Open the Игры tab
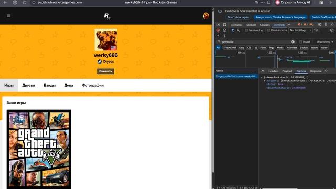Screen dimensions: 336x189 click(x=9, y=85)
